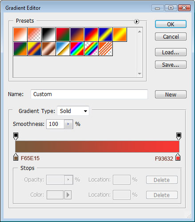Viewport: 195px width, 222px height.
Task: Choose the rainbow spectrum gradient preset
Action: 77,48
